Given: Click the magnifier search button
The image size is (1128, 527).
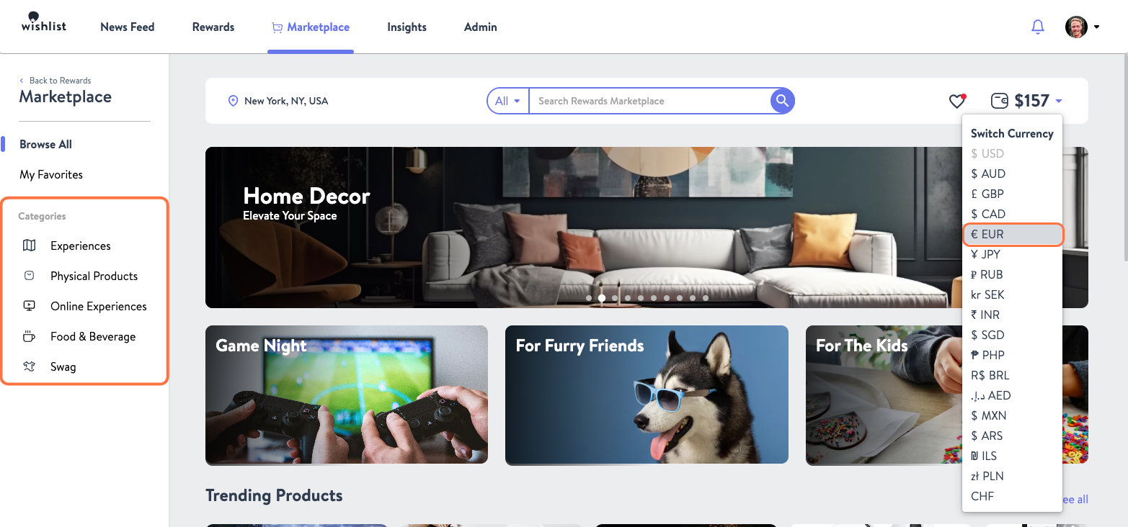Looking at the screenshot, I should pos(782,101).
